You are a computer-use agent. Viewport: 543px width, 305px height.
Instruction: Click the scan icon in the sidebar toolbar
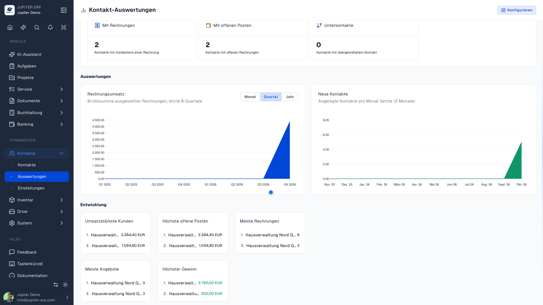click(64, 27)
